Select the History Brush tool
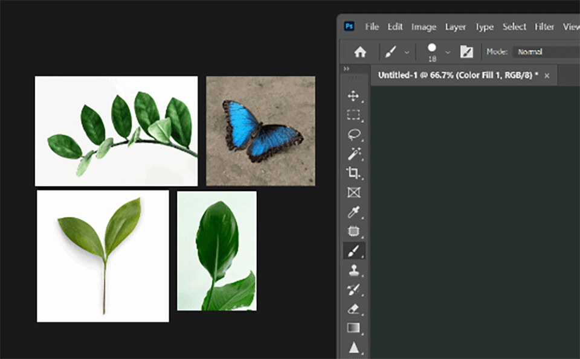 coord(354,289)
